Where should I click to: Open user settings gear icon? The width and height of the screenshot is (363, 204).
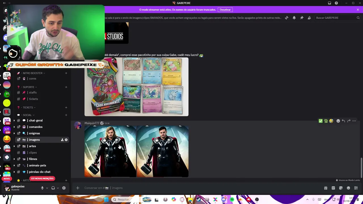(x=64, y=188)
